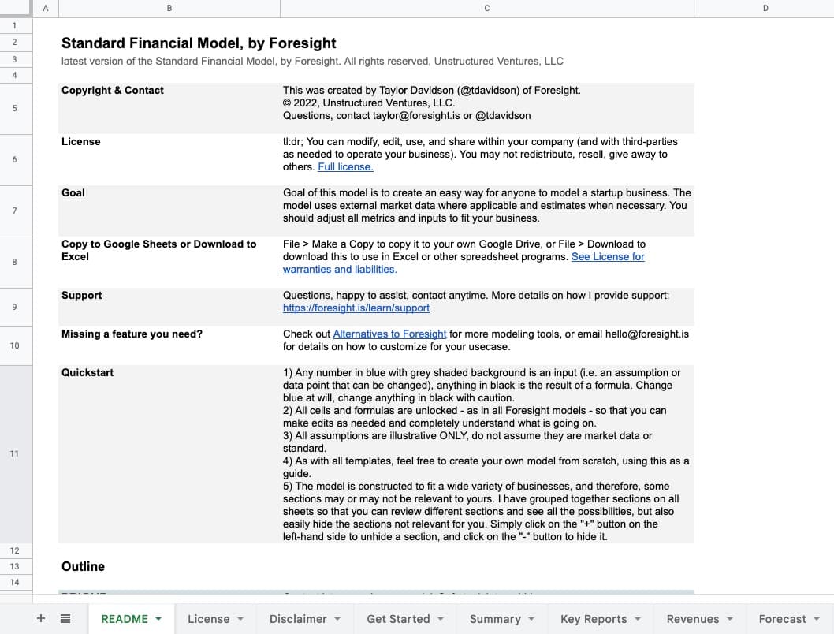Select column B header
Viewport: 834px width, 634px height.
pos(169,8)
